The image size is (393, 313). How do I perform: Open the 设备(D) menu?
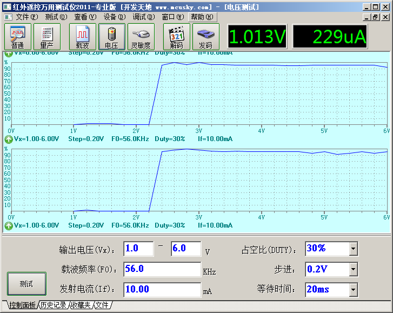pyautogui.click(x=114, y=17)
